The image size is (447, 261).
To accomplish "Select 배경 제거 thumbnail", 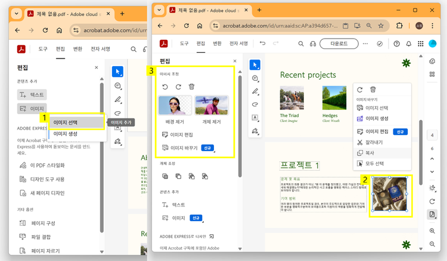I will [175, 105].
